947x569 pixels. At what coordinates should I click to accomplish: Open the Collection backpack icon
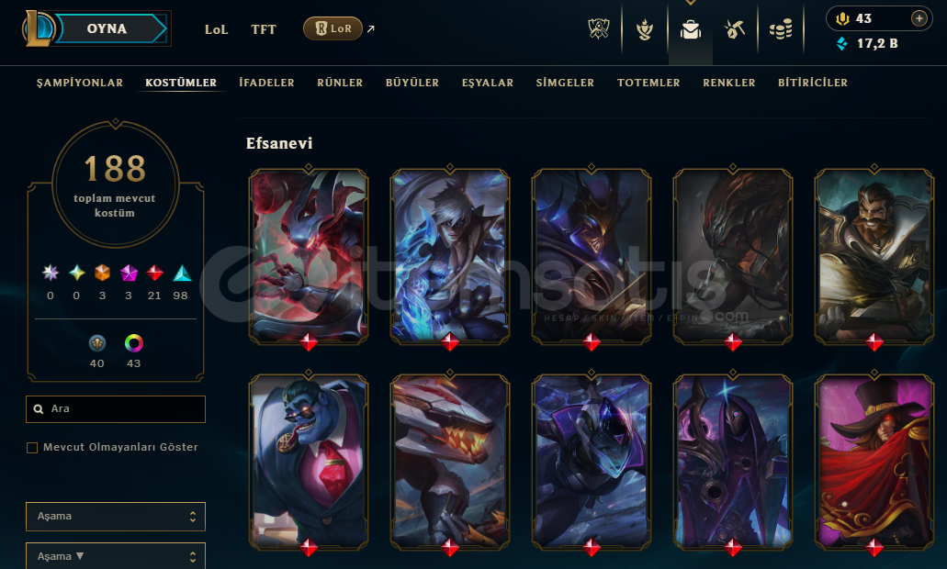(691, 29)
